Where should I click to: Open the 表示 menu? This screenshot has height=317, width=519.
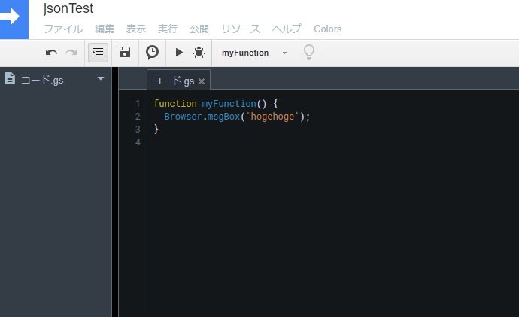click(136, 29)
